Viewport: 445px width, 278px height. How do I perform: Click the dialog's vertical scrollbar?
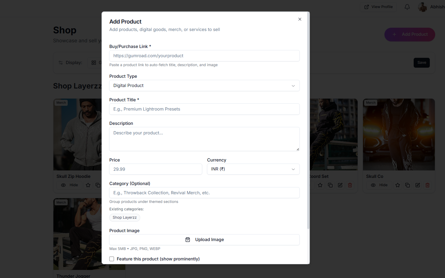[308, 119]
